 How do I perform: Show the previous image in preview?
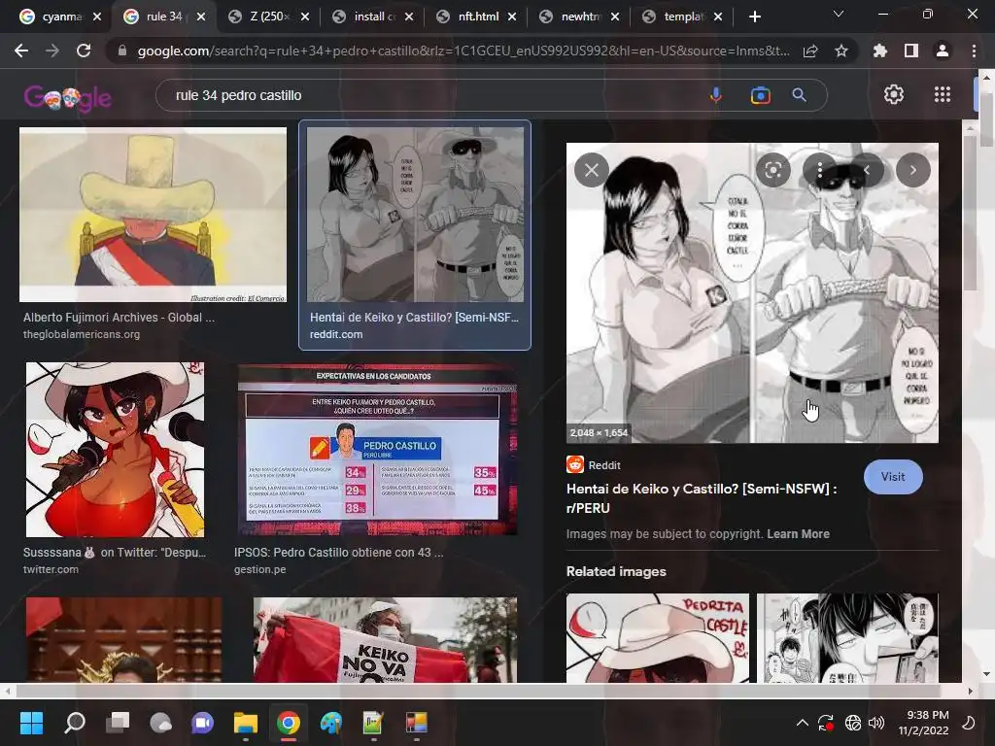tap(867, 170)
